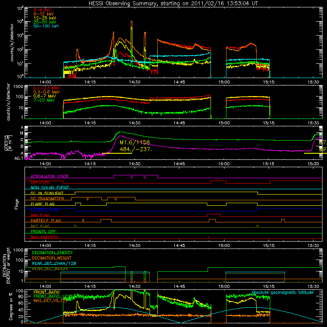Screen dimensions: 327x327
Task: Pick the yellow 12-25 keV legend entry
Action: tap(45, 18)
